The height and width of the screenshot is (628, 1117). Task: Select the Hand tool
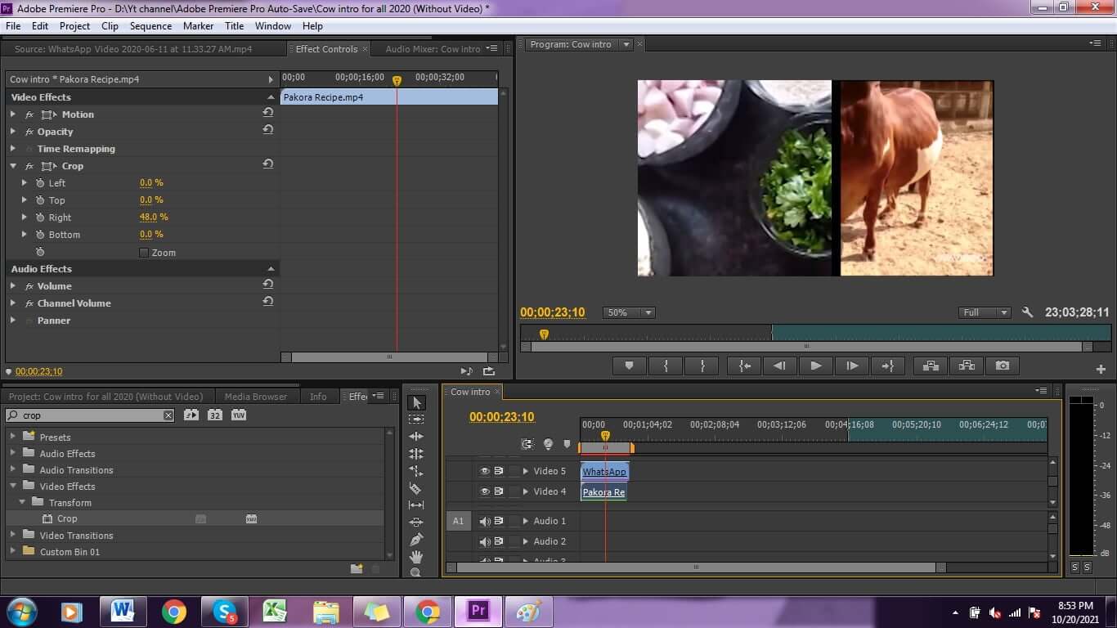[x=415, y=557]
